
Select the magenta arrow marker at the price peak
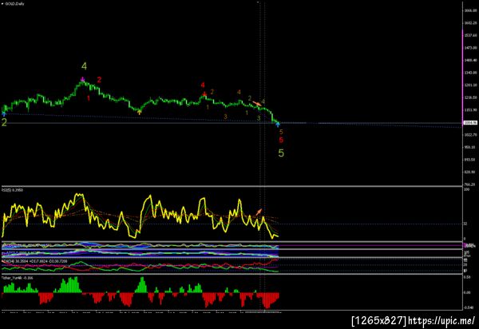click(82, 79)
